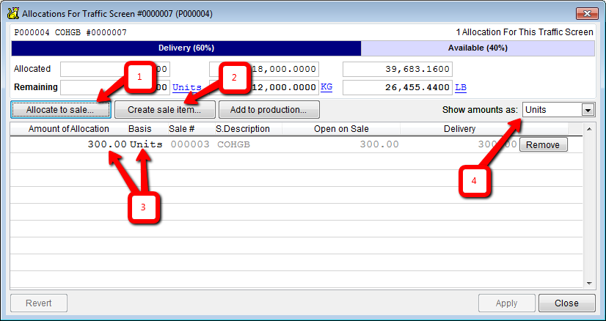Viewport: 606px width, 321px height.
Task: Click the Delivery column header
Action: (x=459, y=129)
